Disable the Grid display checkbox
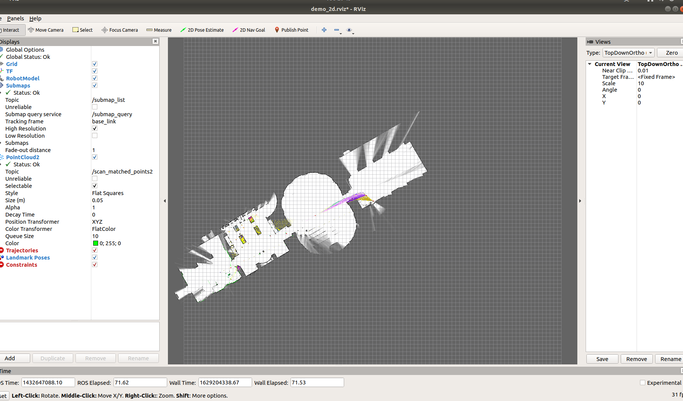The height and width of the screenshot is (401, 683). 94,64
